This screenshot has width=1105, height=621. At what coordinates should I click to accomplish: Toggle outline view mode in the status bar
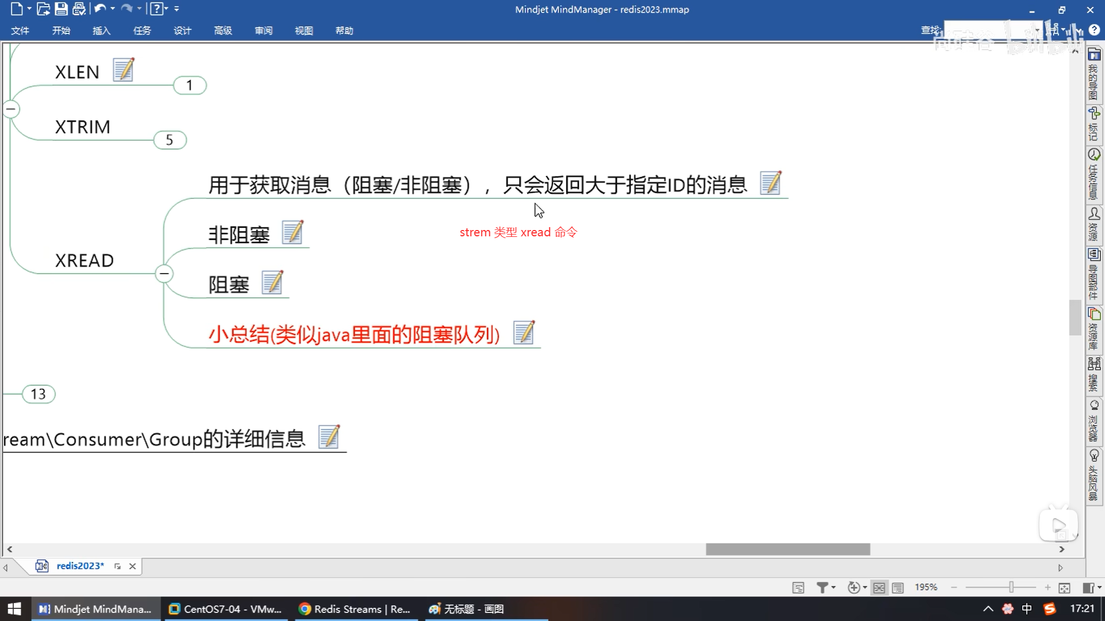(x=898, y=588)
